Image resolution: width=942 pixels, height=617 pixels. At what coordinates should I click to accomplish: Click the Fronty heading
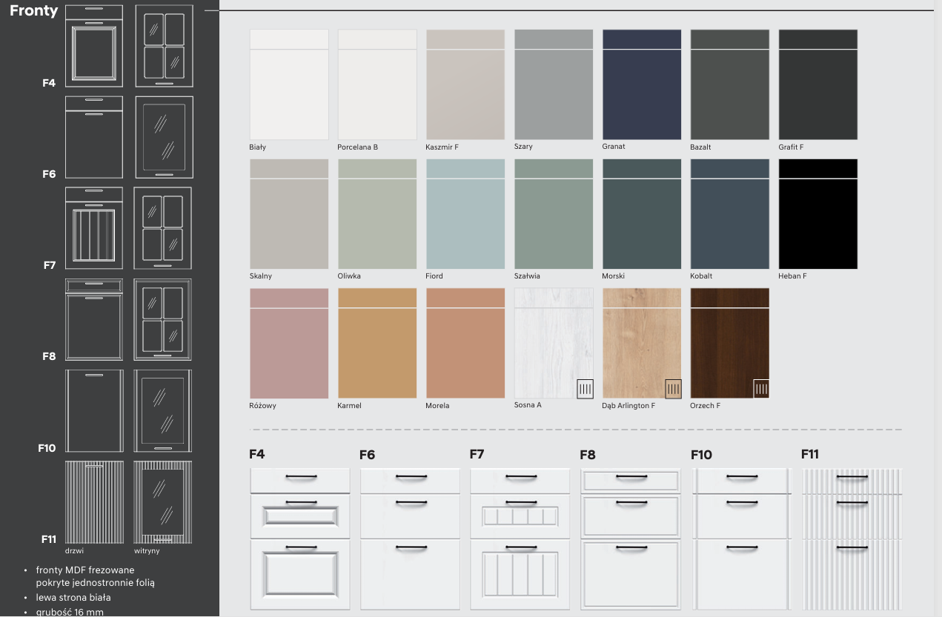33,11
